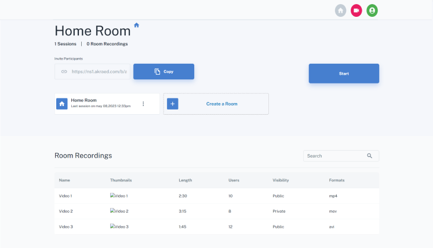
Task: Open the Video 1 thumbnail
Action: pyautogui.click(x=119, y=196)
